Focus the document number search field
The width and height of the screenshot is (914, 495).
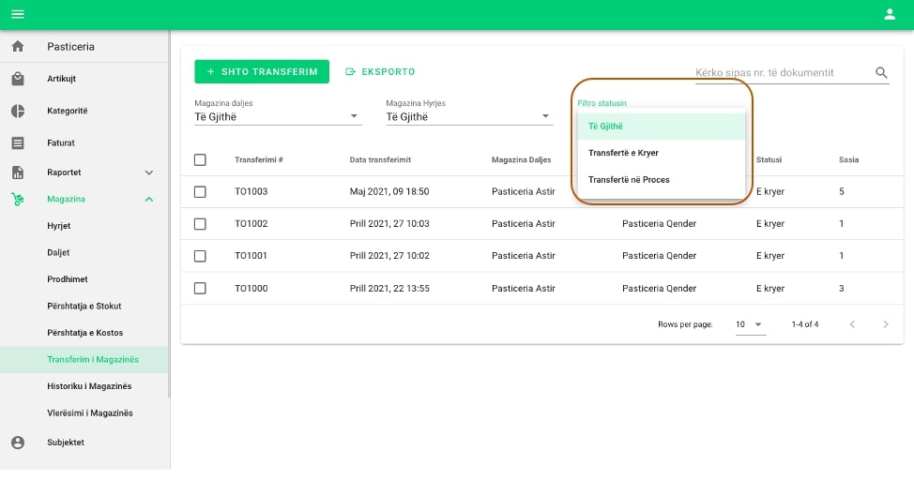[781, 73]
